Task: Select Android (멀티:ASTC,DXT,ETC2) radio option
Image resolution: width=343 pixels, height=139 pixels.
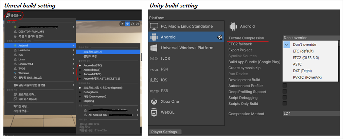Action: [80, 79]
